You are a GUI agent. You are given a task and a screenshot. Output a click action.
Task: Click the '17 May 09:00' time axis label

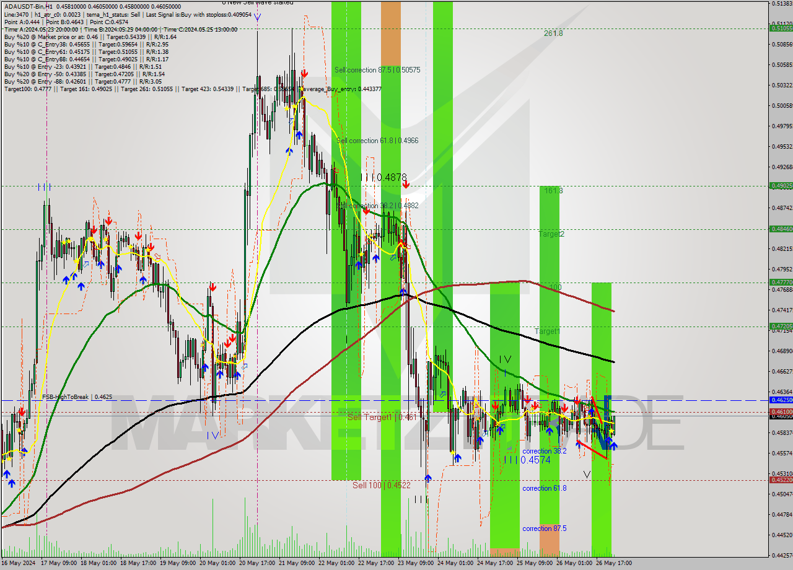tap(58, 563)
